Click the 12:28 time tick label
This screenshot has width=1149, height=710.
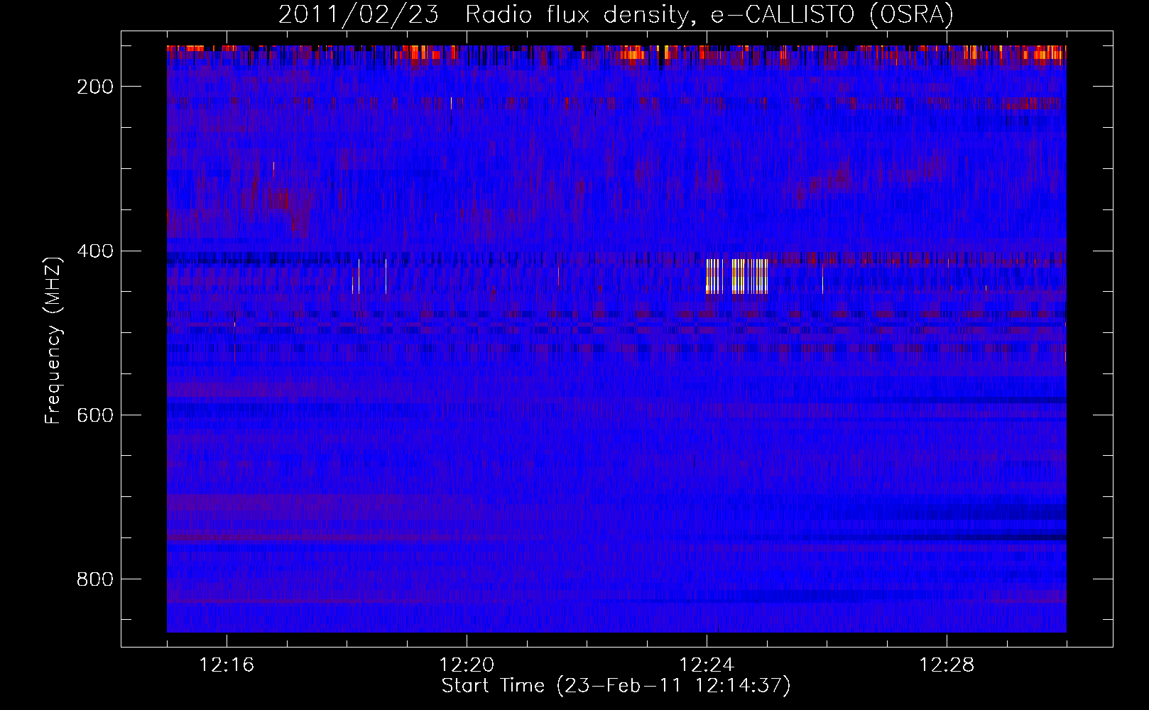(947, 665)
